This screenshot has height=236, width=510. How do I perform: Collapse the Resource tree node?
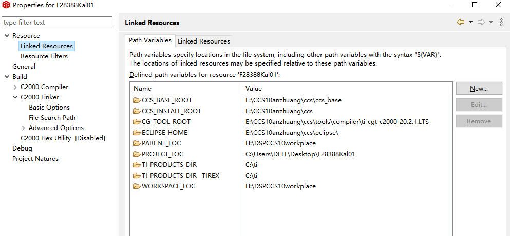7,36
